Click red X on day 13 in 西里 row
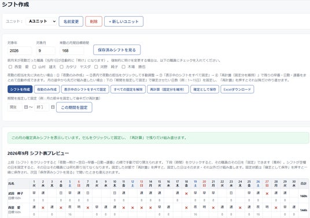The height and width of the screenshot is (218, 310). click(x=142, y=208)
